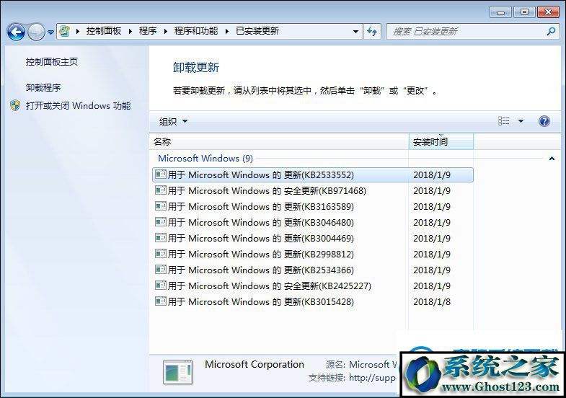Select 程序 breadcrumb in address bar

tap(148, 31)
